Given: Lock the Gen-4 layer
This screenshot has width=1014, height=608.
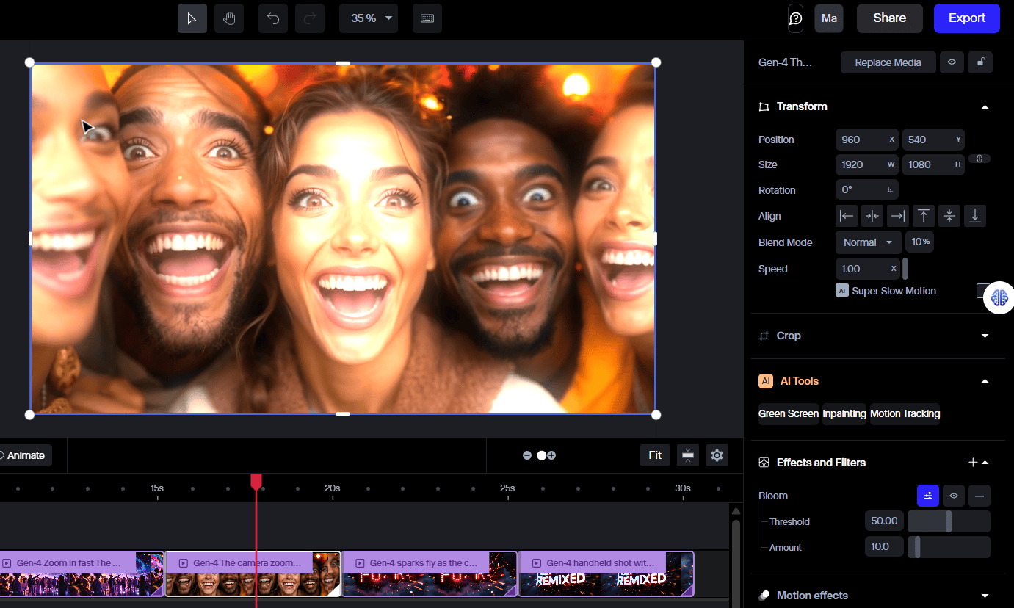Looking at the screenshot, I should (x=979, y=62).
